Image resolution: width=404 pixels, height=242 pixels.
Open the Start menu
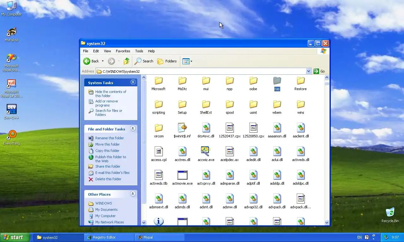pos(15,237)
